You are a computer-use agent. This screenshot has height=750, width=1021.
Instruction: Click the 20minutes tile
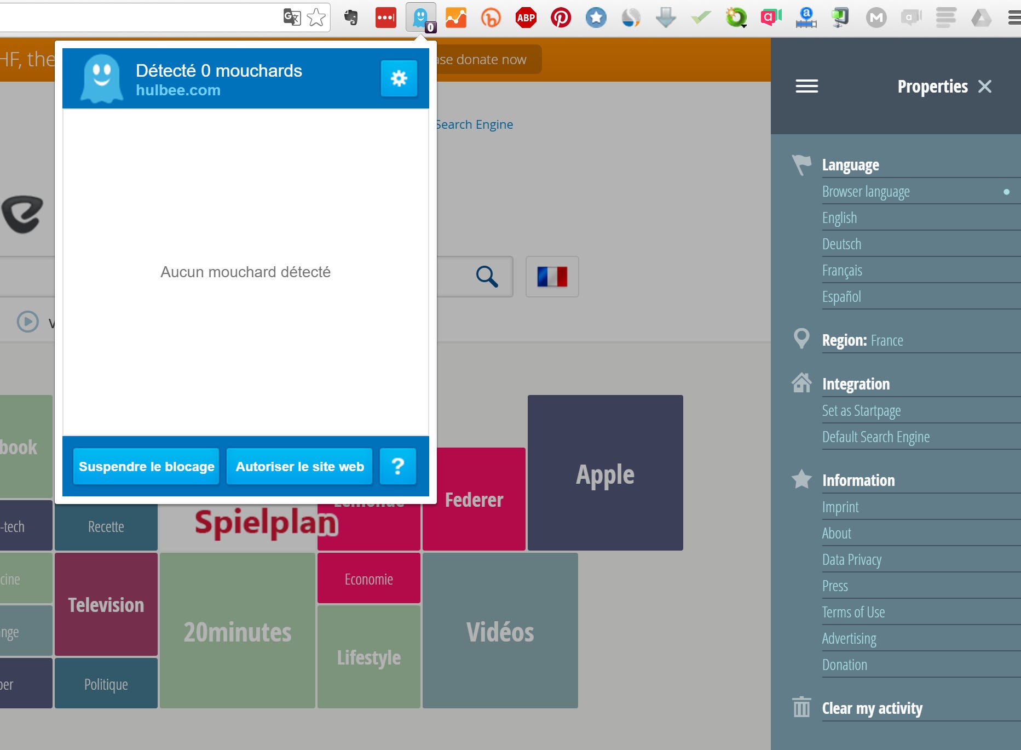tap(238, 631)
